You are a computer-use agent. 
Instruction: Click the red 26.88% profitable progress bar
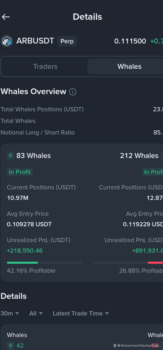(x=155, y=263)
